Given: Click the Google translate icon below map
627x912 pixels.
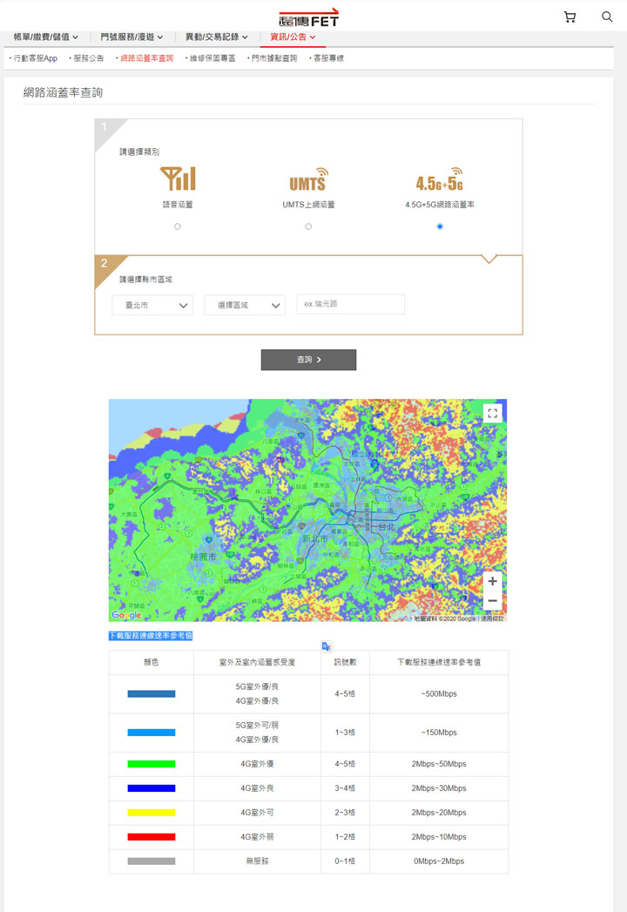Looking at the screenshot, I should 326,646.
